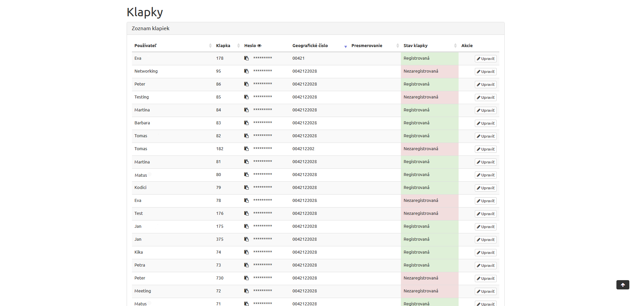This screenshot has height=306, width=631.
Task: Edit Petra extension 73
Action: pyautogui.click(x=486, y=266)
